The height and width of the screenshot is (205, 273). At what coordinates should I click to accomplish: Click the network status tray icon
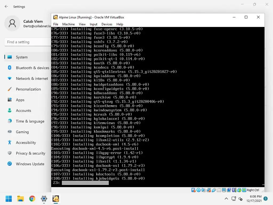[x=234, y=199]
